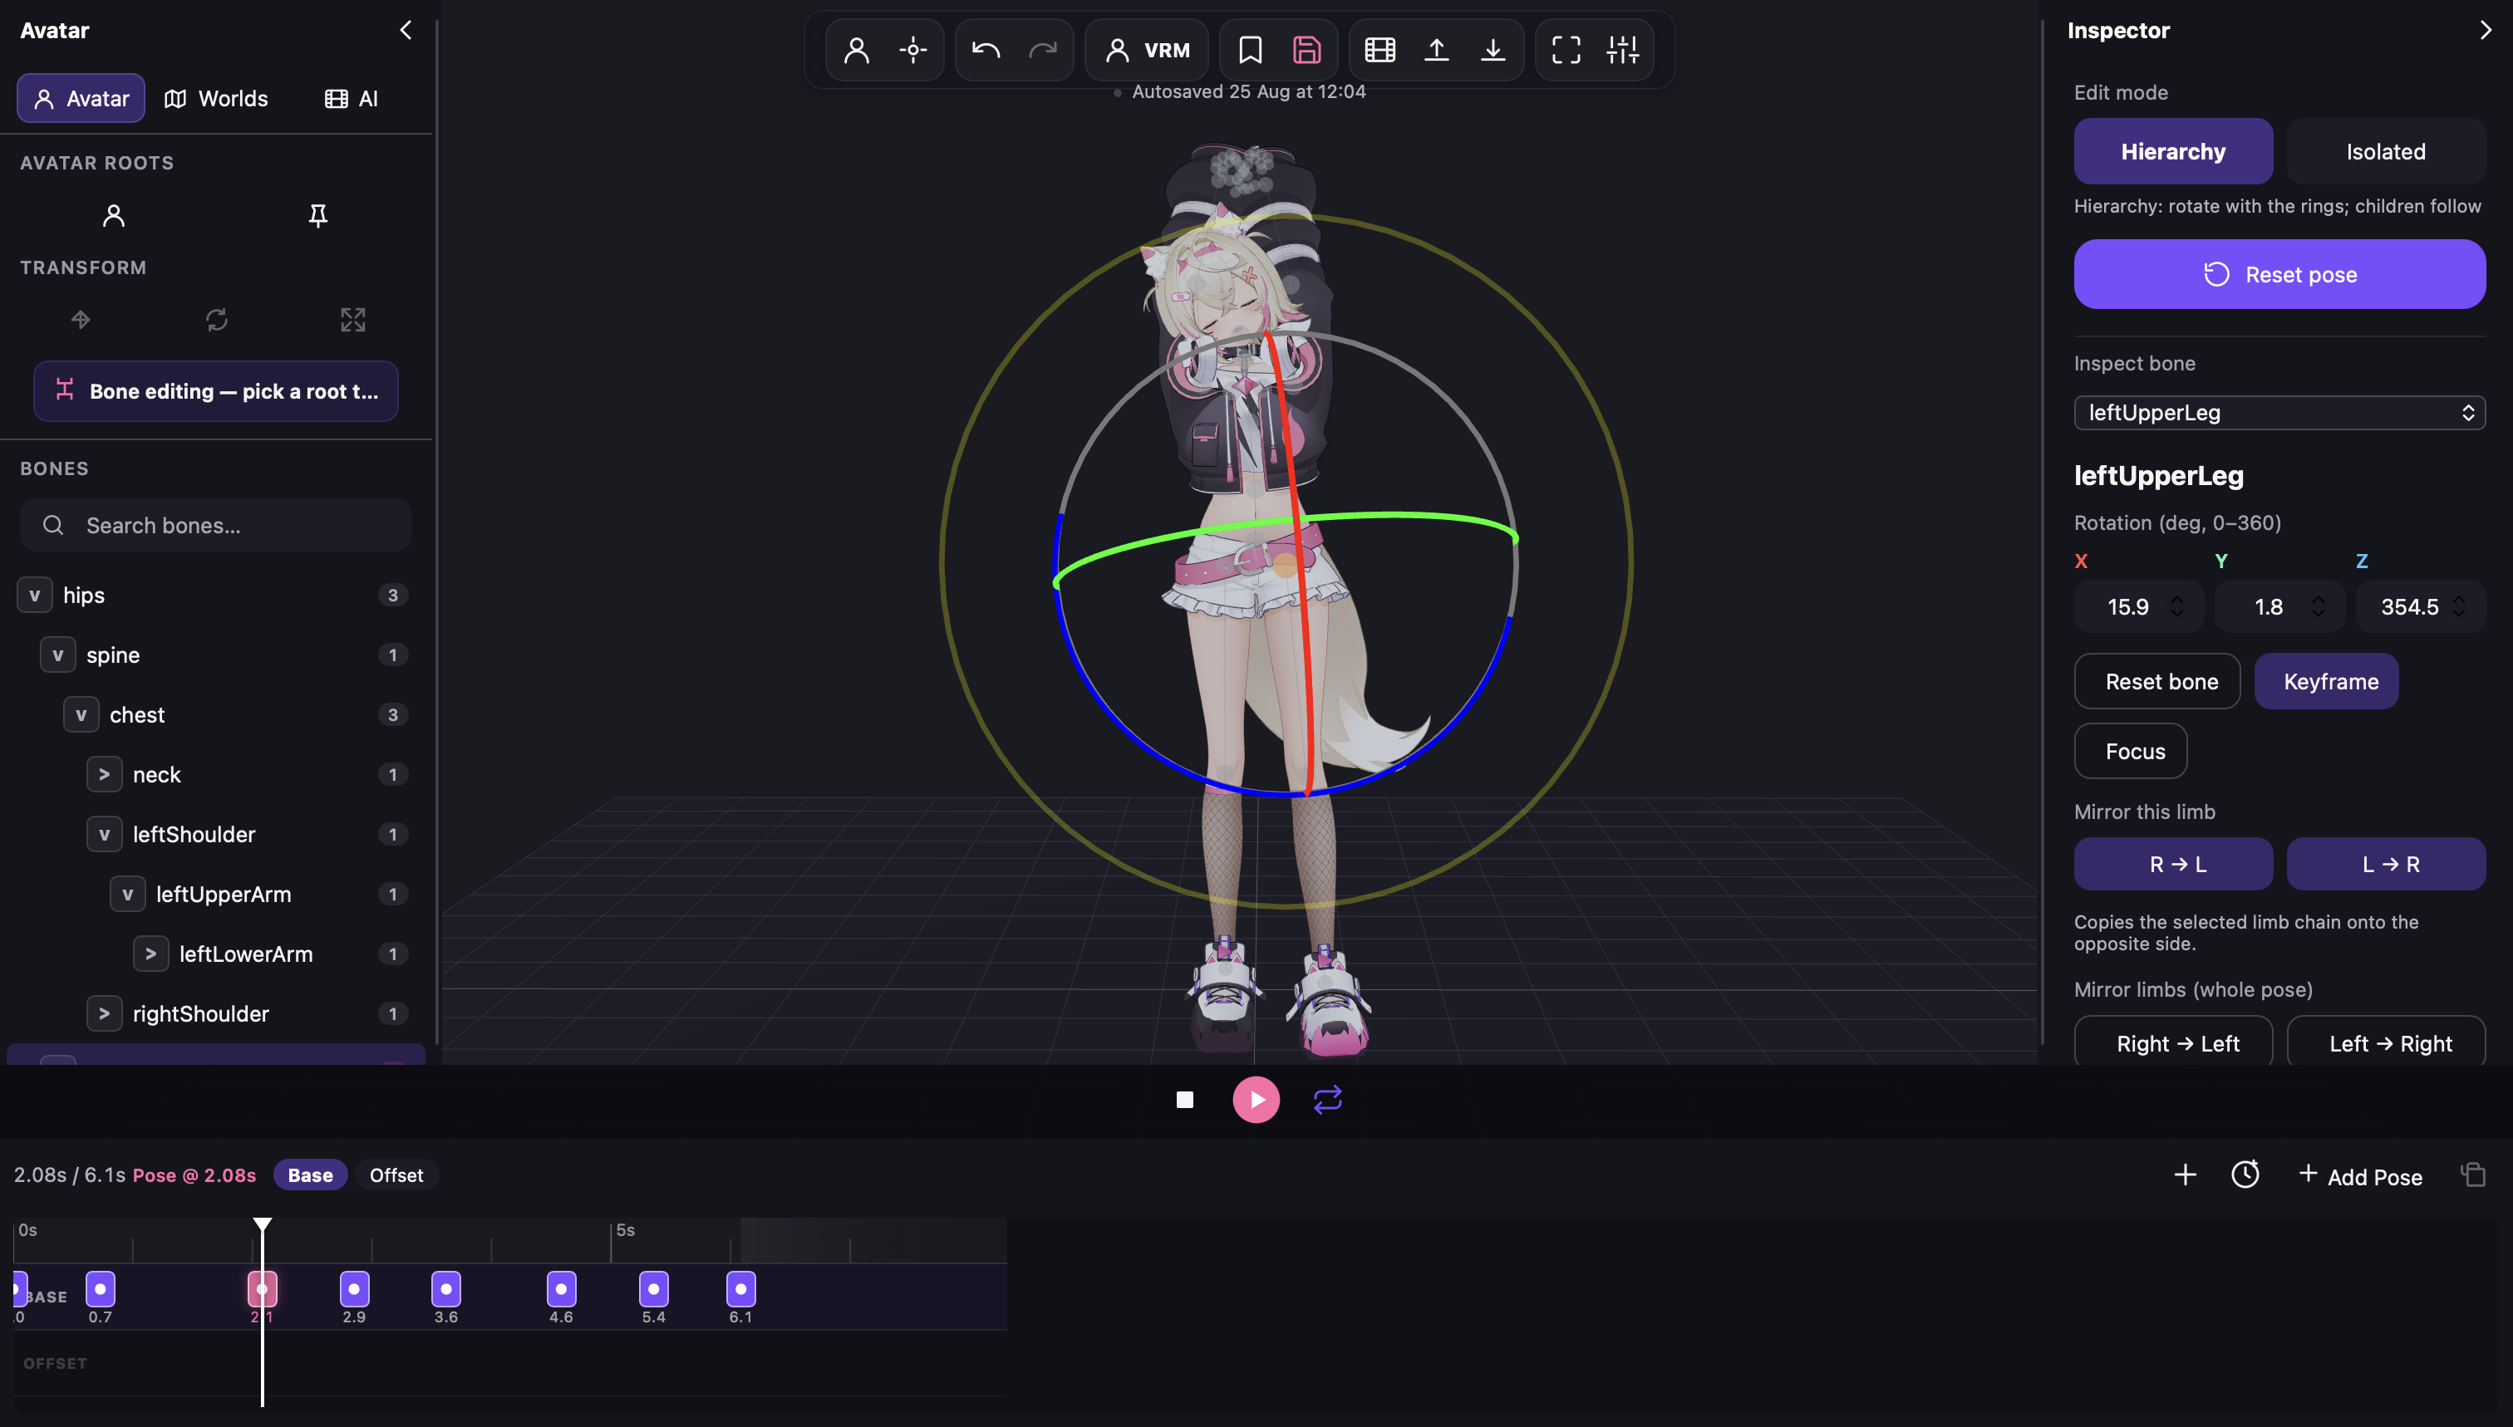Mirror limb with R → L button
Viewport: 2513px width, 1427px height.
click(x=2173, y=864)
